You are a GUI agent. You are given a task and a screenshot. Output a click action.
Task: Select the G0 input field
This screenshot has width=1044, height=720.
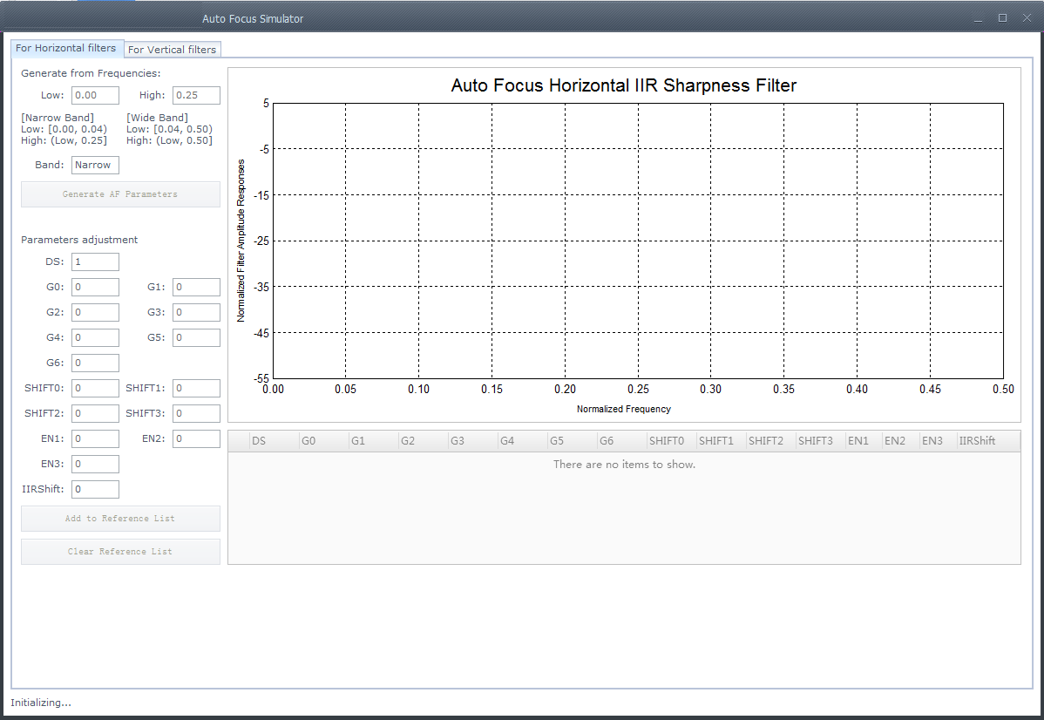(x=95, y=287)
